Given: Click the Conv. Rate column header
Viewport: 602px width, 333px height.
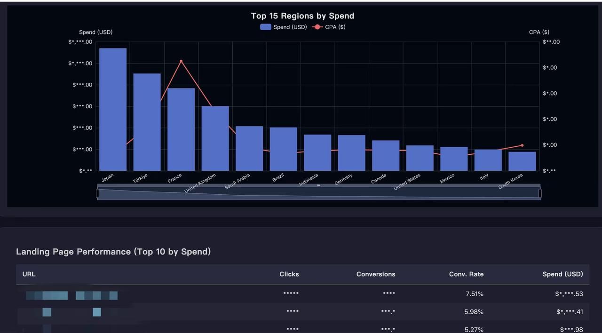Looking at the screenshot, I should [466, 274].
